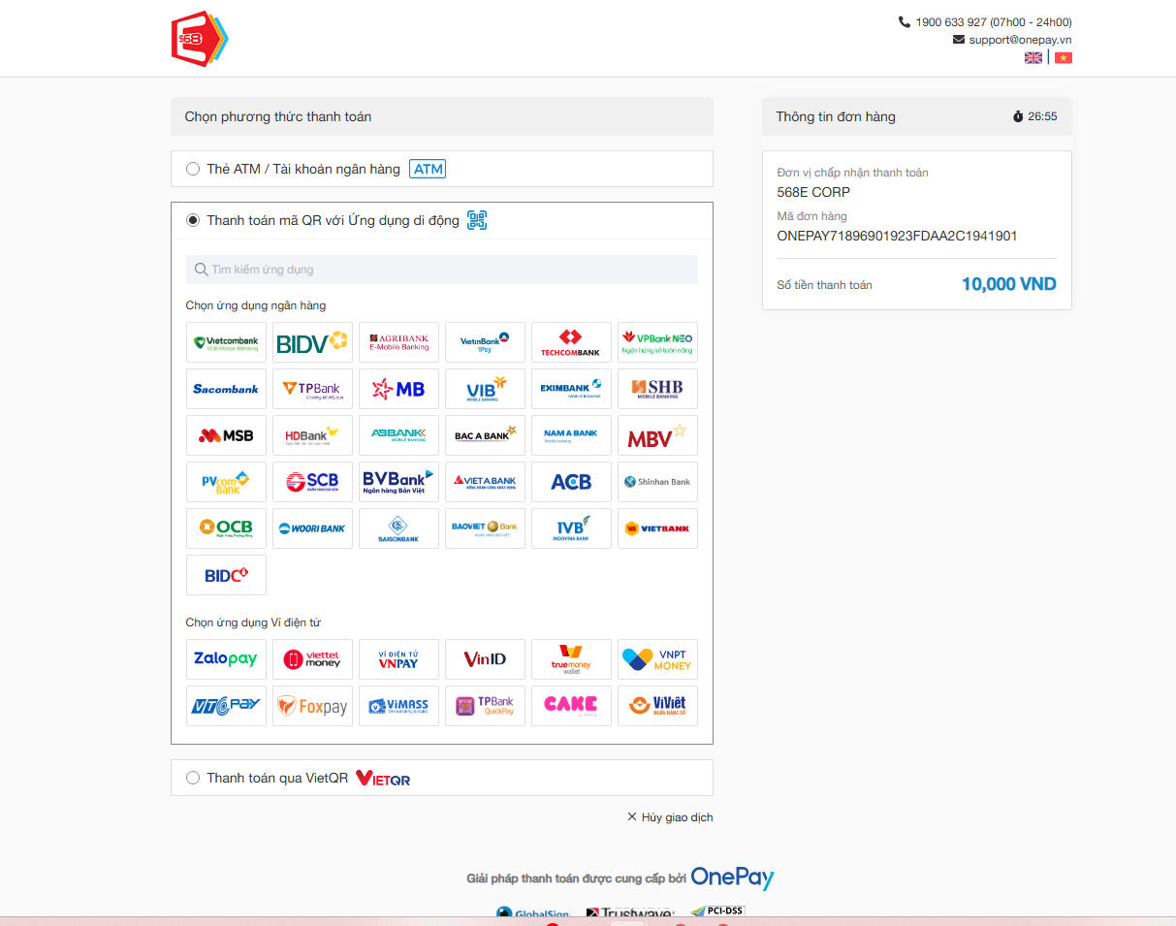
Task: Select SHB mobile banking tile
Action: 657,389
